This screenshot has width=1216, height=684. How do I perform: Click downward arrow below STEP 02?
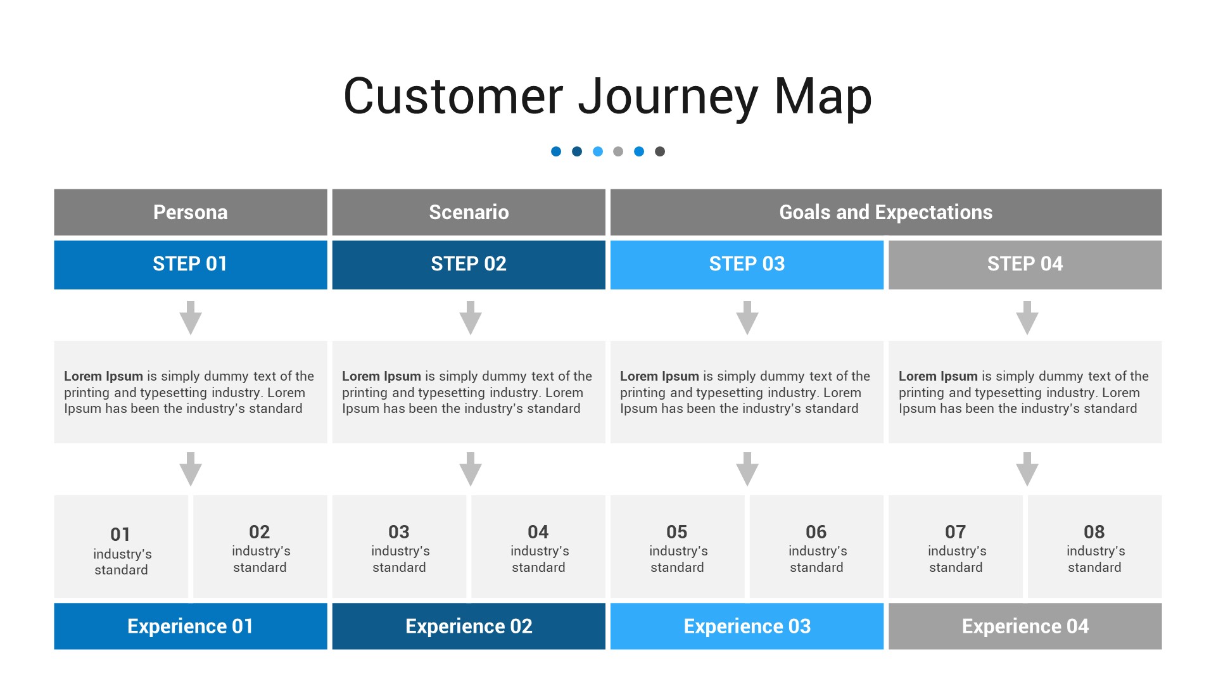467,314
